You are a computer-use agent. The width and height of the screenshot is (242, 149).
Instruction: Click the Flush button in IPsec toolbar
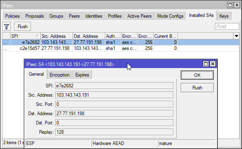[x=23, y=27]
